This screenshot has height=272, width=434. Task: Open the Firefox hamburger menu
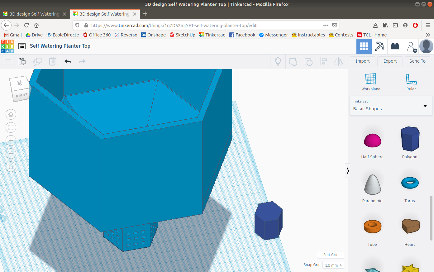point(427,25)
